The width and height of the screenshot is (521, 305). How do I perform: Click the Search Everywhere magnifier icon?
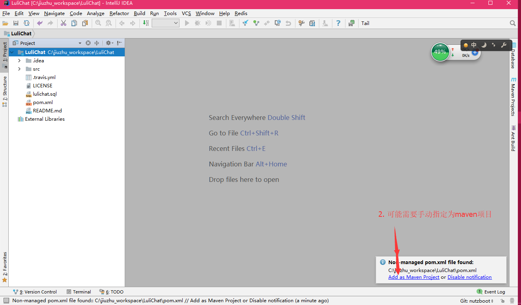[513, 23]
